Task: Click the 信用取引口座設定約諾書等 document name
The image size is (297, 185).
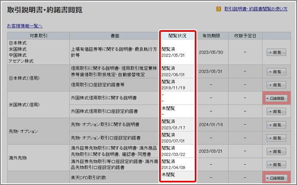Action: pyautogui.click(x=98, y=84)
